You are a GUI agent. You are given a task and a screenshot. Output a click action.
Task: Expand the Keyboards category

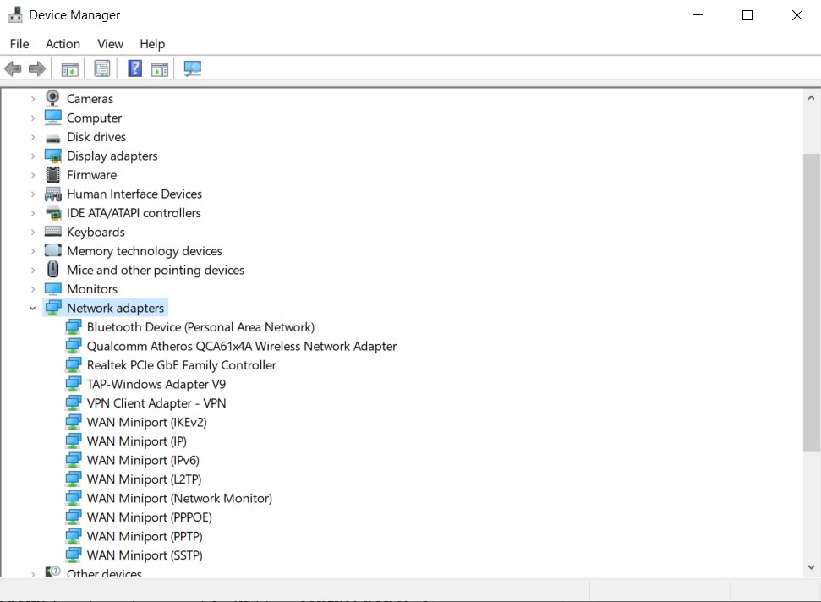pyautogui.click(x=32, y=232)
